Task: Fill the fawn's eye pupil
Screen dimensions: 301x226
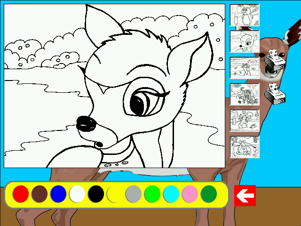Action: click(137, 105)
